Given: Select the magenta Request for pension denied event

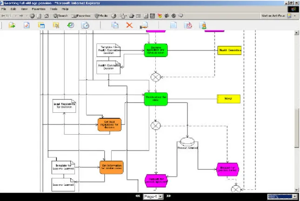Looking at the screenshot, I should 228,169.
